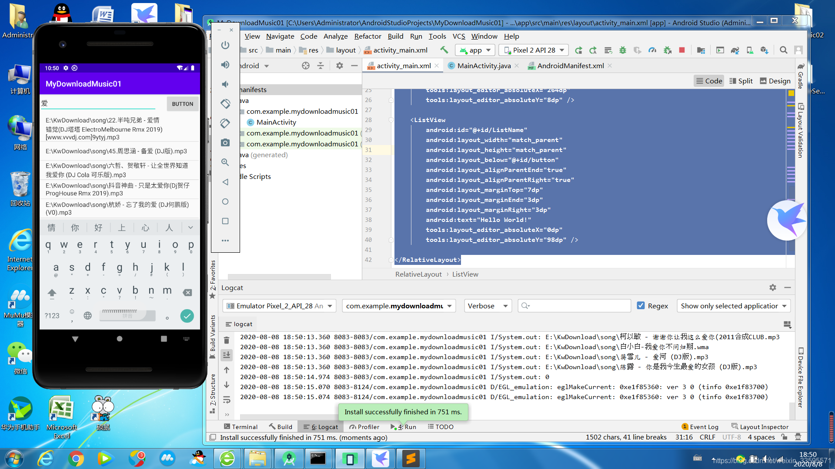The height and width of the screenshot is (469, 835).
Task: Click emulator home circle control
Action: click(225, 201)
